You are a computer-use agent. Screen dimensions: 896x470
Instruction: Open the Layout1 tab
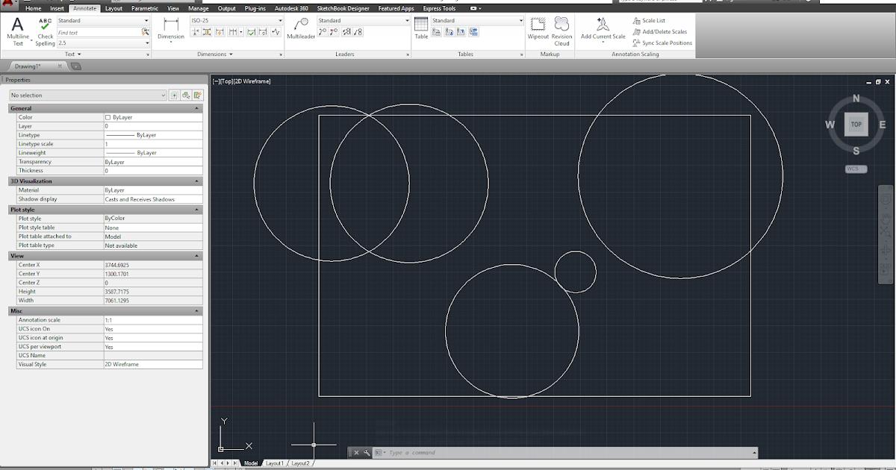coord(276,463)
